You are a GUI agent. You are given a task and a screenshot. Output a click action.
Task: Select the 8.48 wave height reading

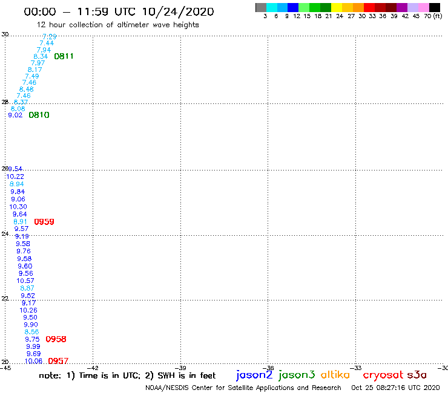pos(26,89)
